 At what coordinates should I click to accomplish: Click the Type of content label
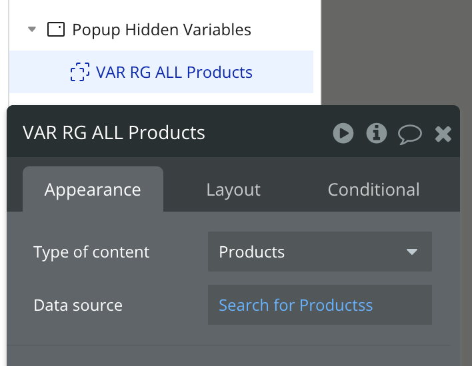[91, 252]
